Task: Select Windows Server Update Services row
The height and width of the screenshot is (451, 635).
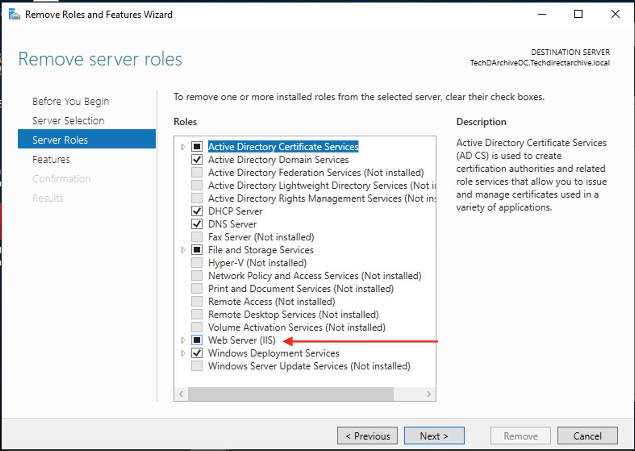Action: point(309,366)
